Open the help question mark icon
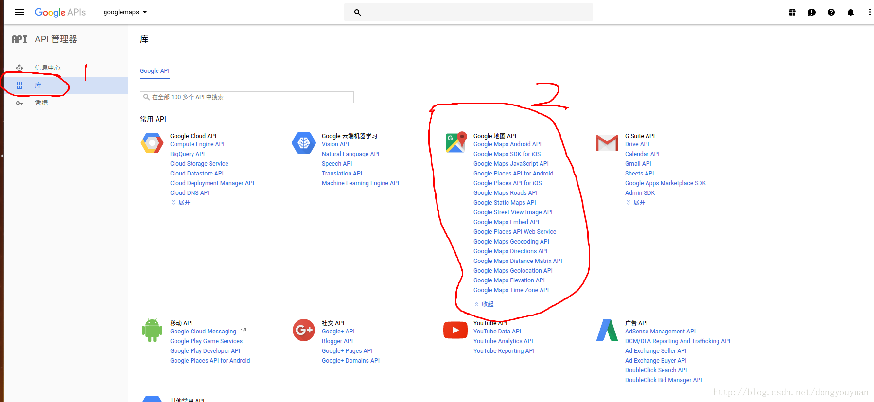Image resolution: width=874 pixels, height=402 pixels. tap(831, 12)
